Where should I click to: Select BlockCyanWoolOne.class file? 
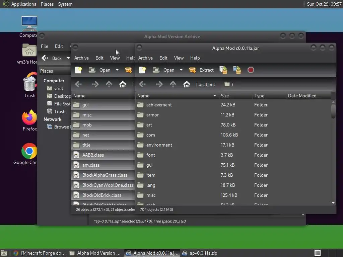[103, 185]
